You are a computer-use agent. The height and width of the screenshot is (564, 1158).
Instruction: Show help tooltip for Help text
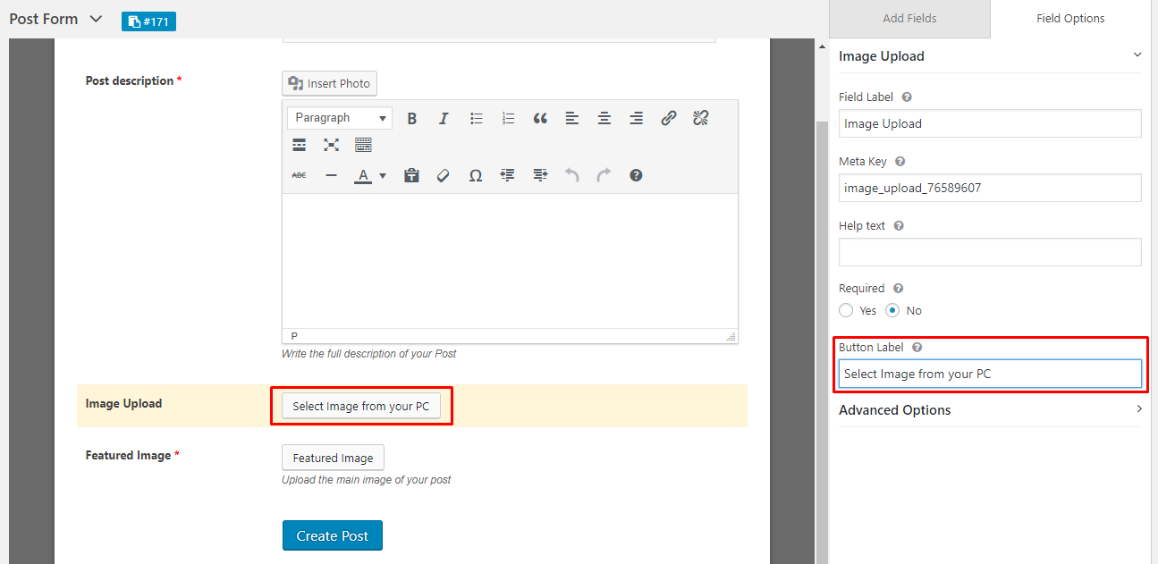tap(899, 226)
